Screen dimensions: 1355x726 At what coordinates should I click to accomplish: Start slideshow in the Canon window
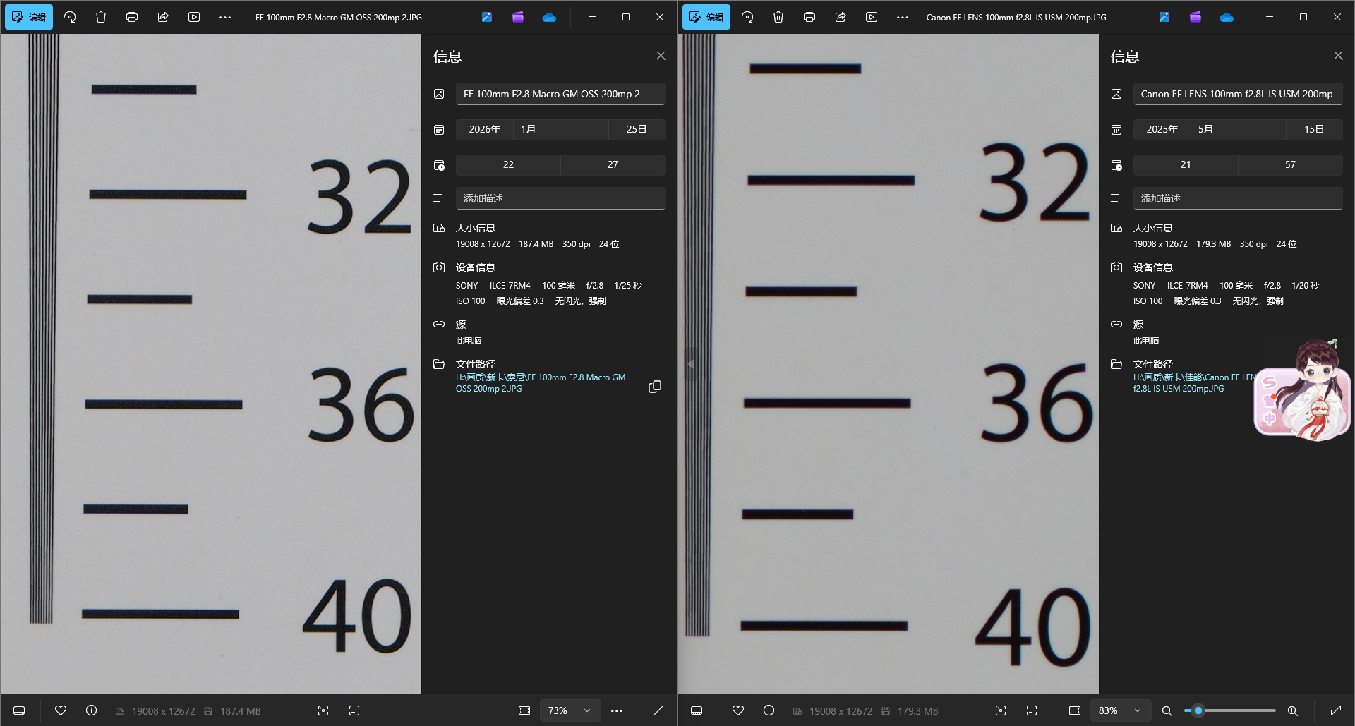872,17
